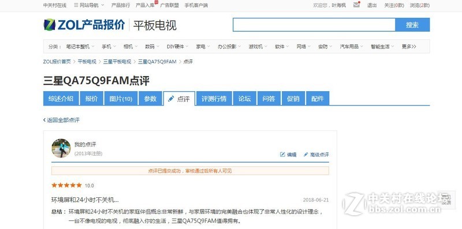Click the (2013年注册) text

[x=88, y=153]
